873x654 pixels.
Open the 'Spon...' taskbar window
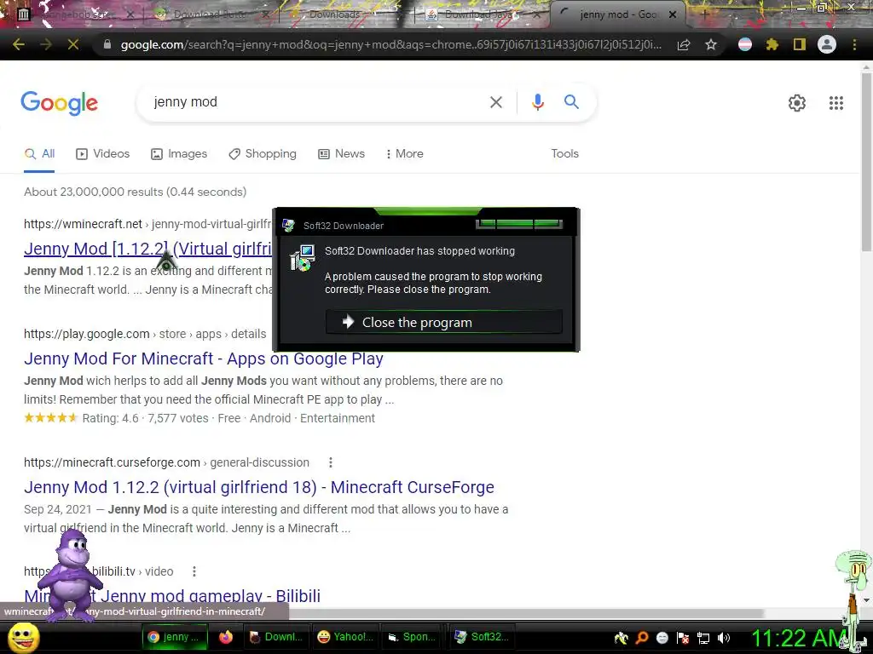[x=413, y=637]
